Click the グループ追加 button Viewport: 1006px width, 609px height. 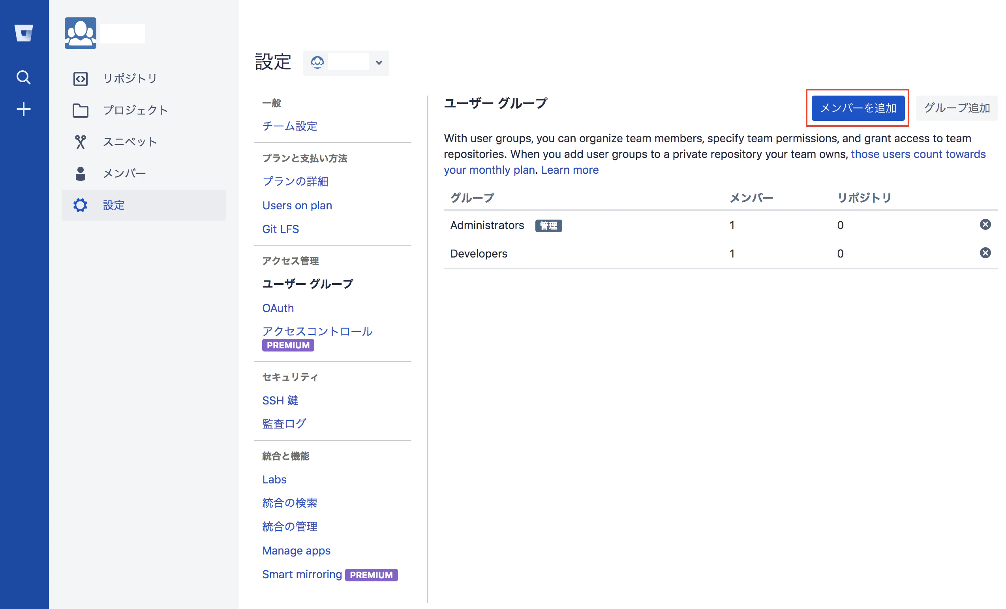(957, 108)
